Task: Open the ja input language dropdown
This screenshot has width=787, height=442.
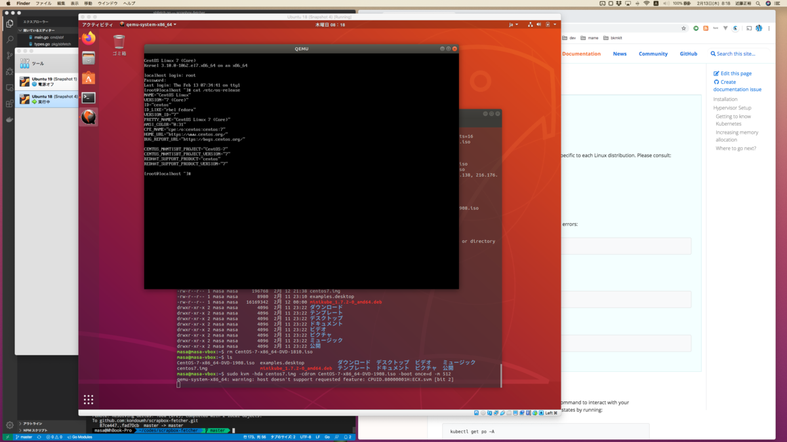Action: (x=514, y=24)
